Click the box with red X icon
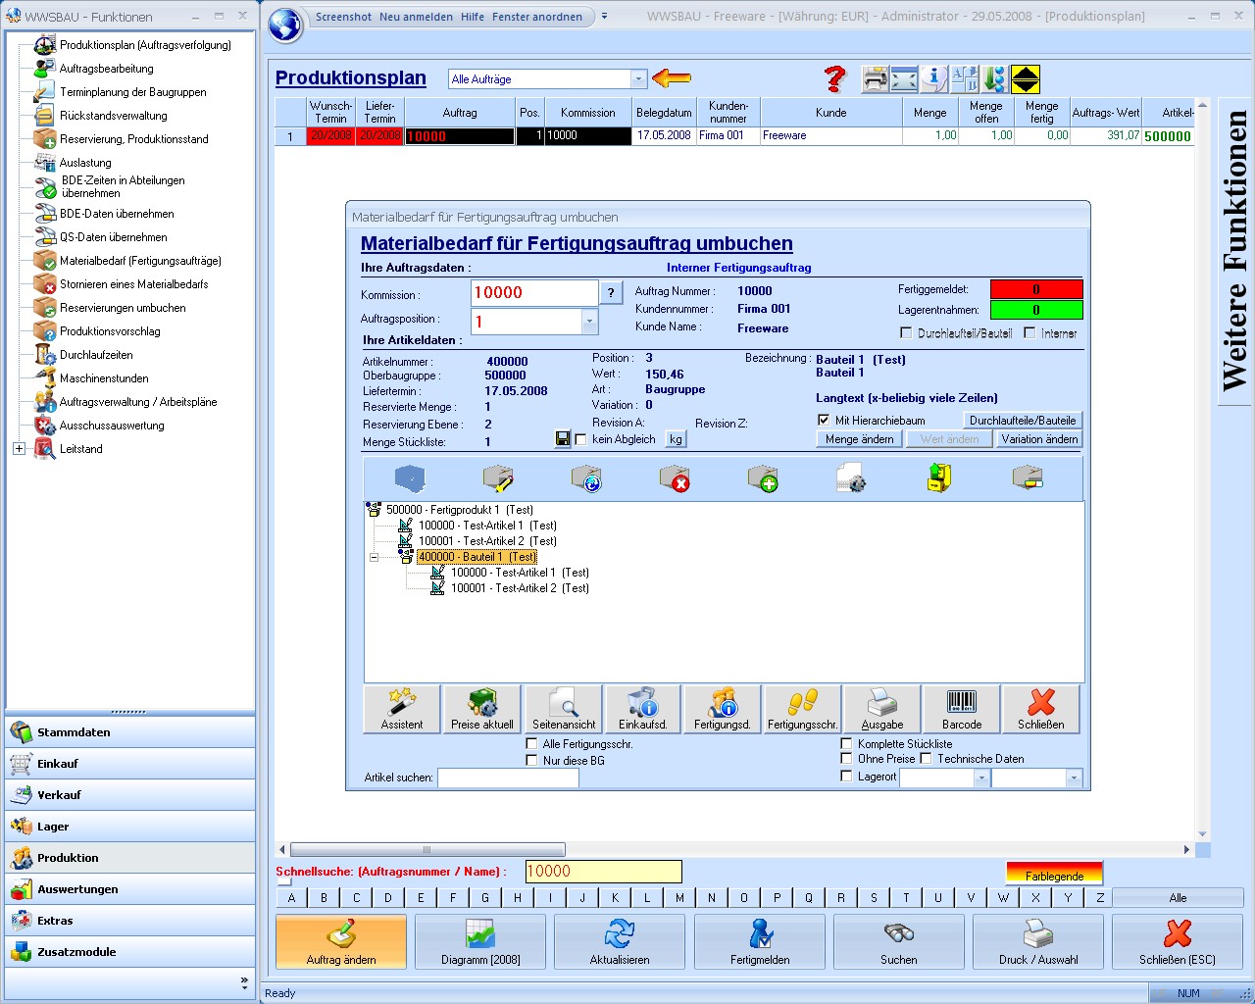The width and height of the screenshot is (1255, 1004). click(675, 478)
